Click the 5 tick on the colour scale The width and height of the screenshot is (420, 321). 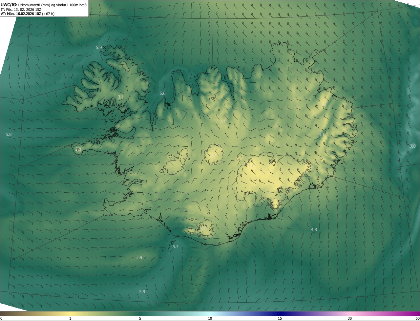pos(140,319)
